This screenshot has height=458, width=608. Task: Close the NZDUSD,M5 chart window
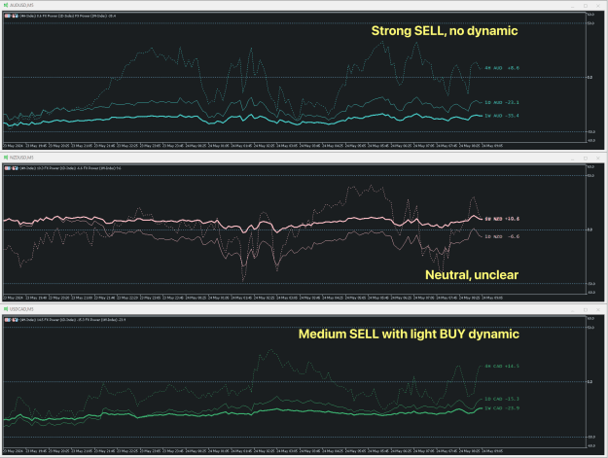coord(598,159)
